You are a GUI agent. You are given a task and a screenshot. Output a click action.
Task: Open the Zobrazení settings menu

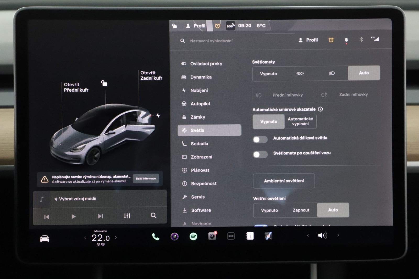coord(201,157)
